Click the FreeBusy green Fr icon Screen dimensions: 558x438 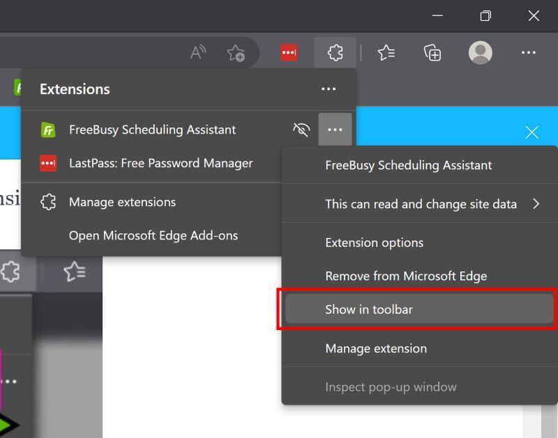48,130
